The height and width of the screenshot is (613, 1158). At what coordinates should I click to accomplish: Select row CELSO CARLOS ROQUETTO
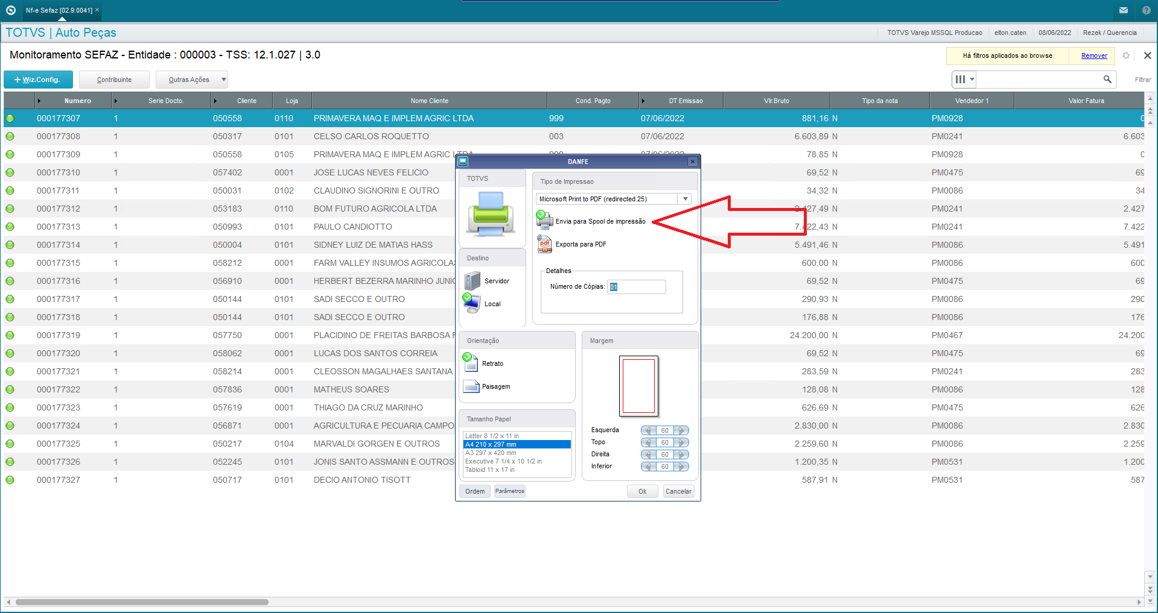pos(574,136)
